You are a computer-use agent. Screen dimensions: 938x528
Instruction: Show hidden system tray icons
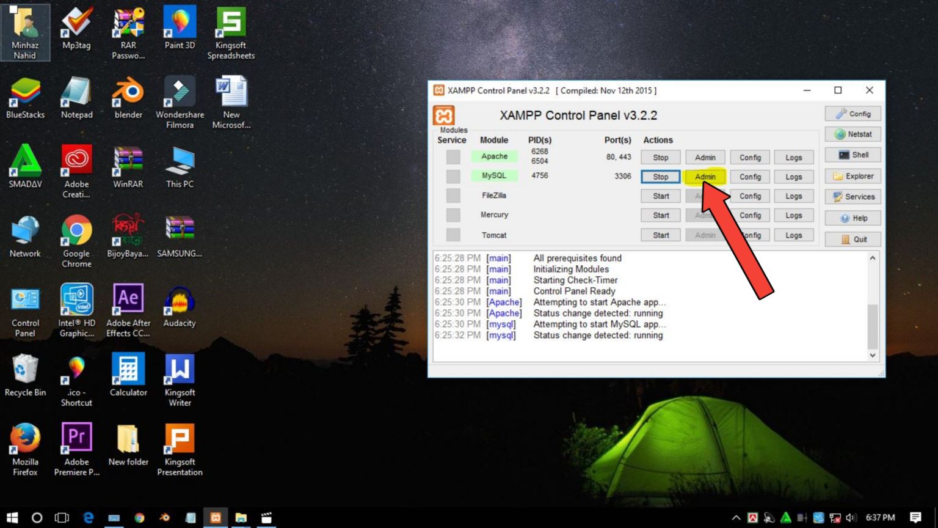coord(736,518)
